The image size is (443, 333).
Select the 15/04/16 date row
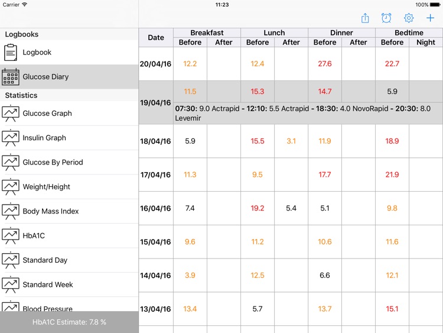(291, 242)
